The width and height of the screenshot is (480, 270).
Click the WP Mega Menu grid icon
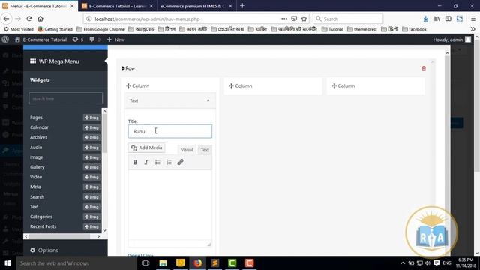point(33,61)
